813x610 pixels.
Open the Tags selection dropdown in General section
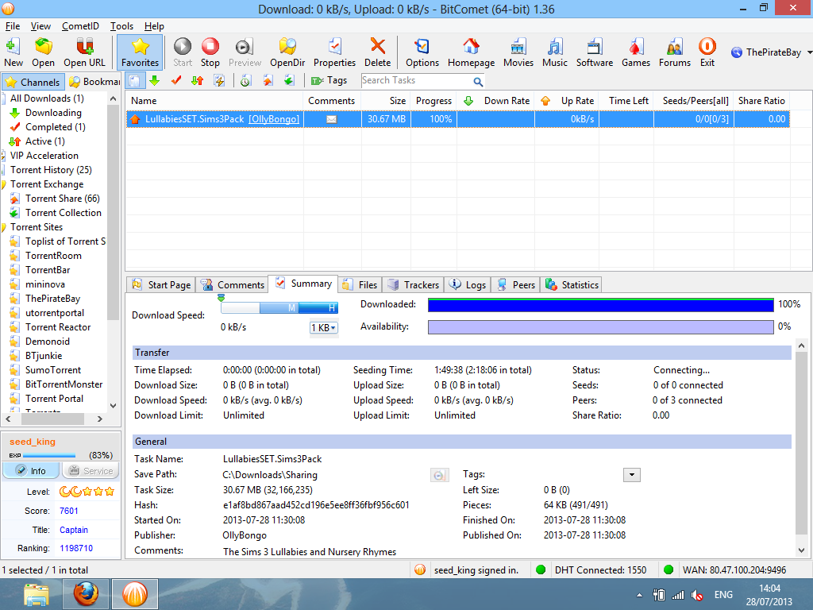pos(632,474)
